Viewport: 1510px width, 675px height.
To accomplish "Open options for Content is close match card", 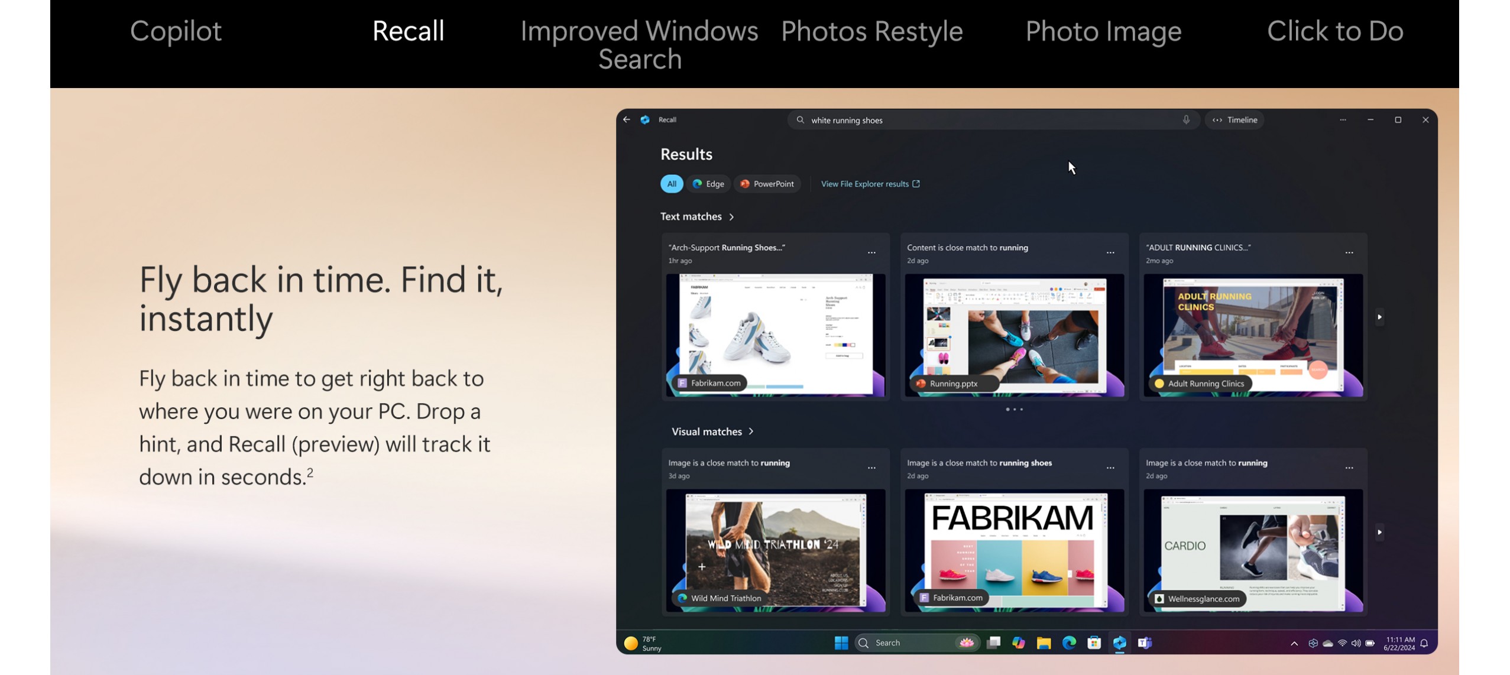I will click(1110, 253).
